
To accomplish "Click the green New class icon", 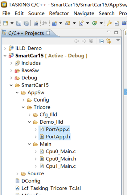I will pyautogui.click(x=95, y=23).
